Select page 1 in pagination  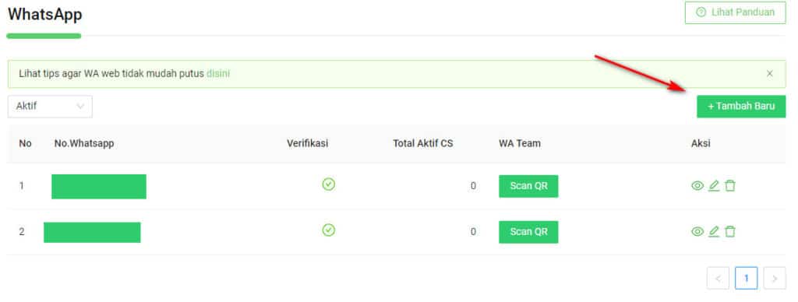tap(746, 278)
